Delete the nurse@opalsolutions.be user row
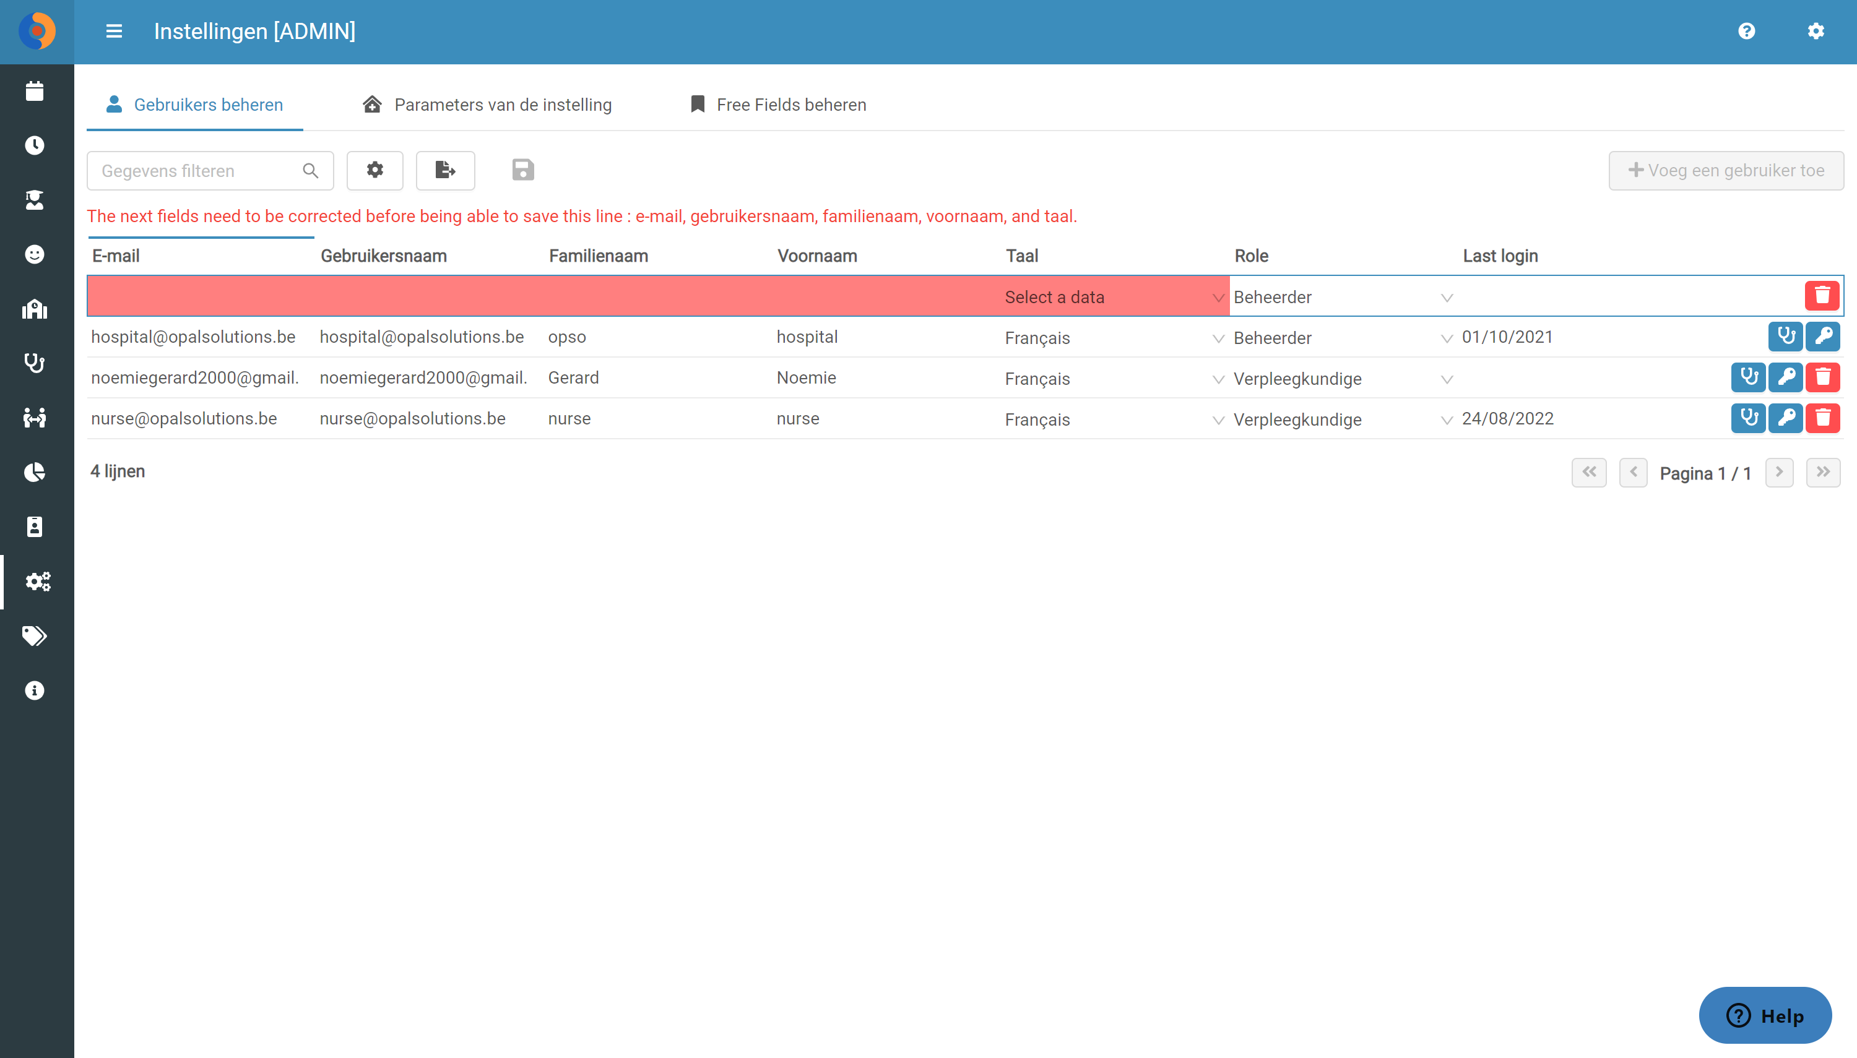The image size is (1857, 1058). [1822, 418]
